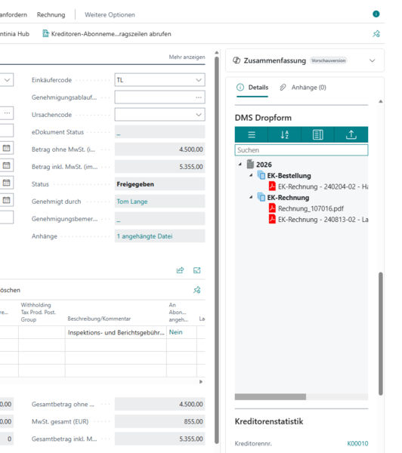The width and height of the screenshot is (402, 453).
Task: Click the DMS Dropform hamburger menu icon
Action: click(252, 134)
